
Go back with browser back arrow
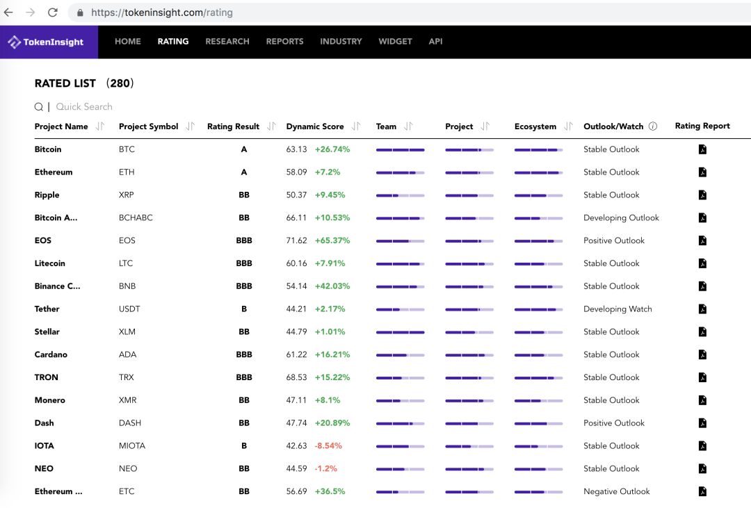[x=8, y=13]
